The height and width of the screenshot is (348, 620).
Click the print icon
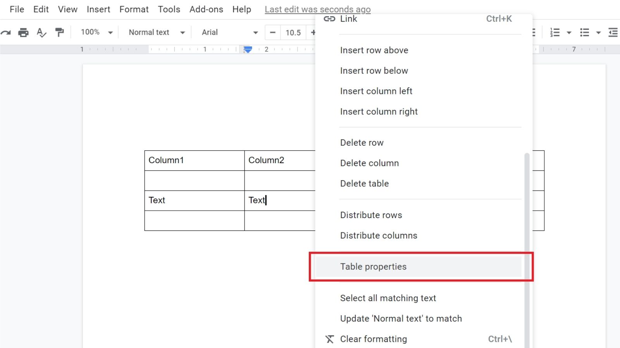tap(23, 32)
